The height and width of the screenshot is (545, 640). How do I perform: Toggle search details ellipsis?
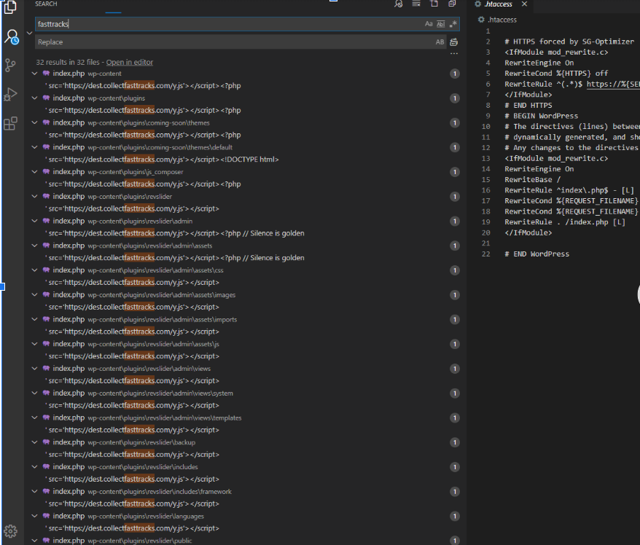point(454,53)
